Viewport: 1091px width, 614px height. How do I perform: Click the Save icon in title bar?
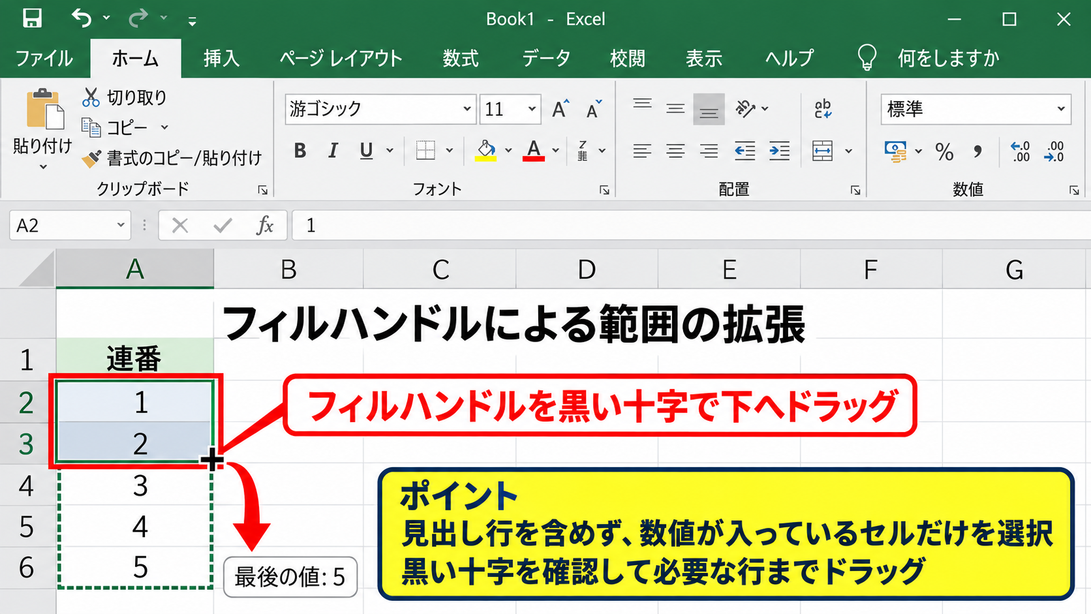click(32, 18)
